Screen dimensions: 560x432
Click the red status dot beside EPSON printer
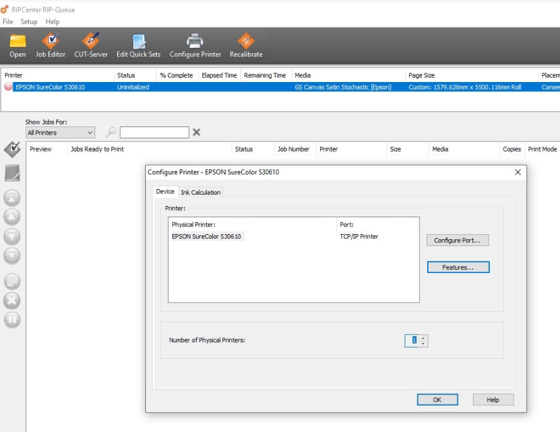8,87
